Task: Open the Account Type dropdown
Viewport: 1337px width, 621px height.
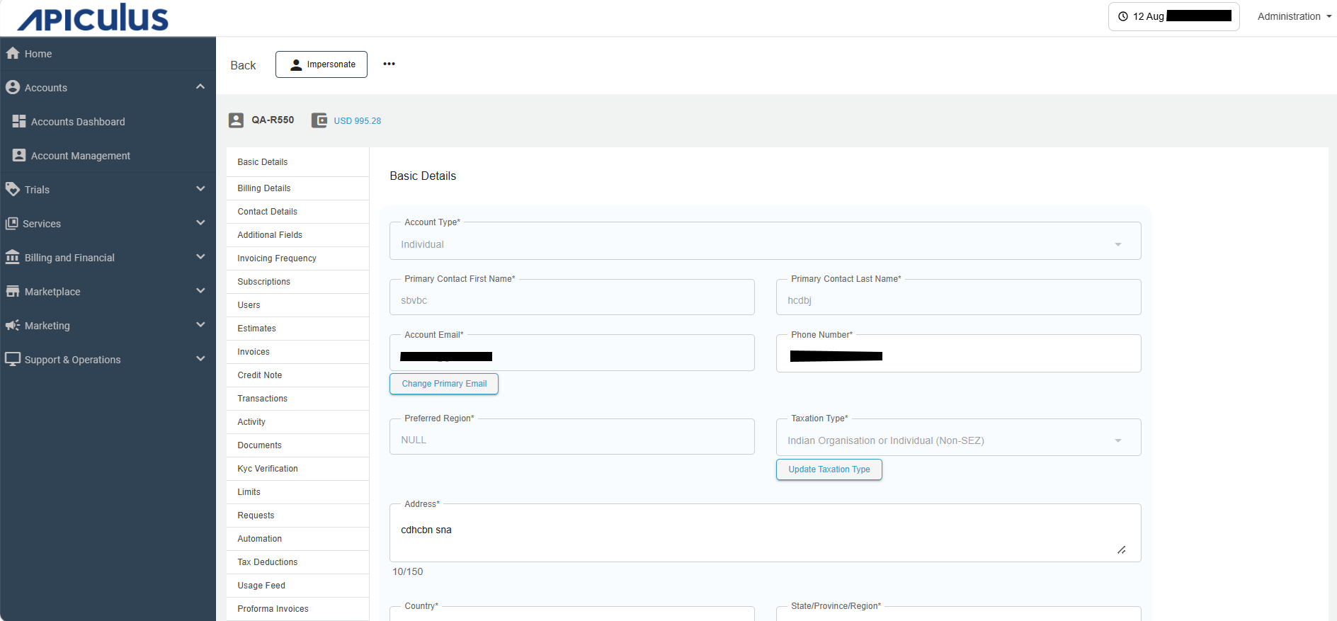Action: point(765,241)
